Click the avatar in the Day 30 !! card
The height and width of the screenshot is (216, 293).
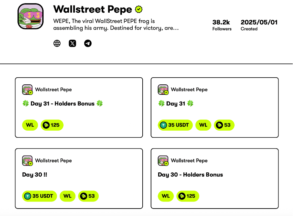coord(27,161)
